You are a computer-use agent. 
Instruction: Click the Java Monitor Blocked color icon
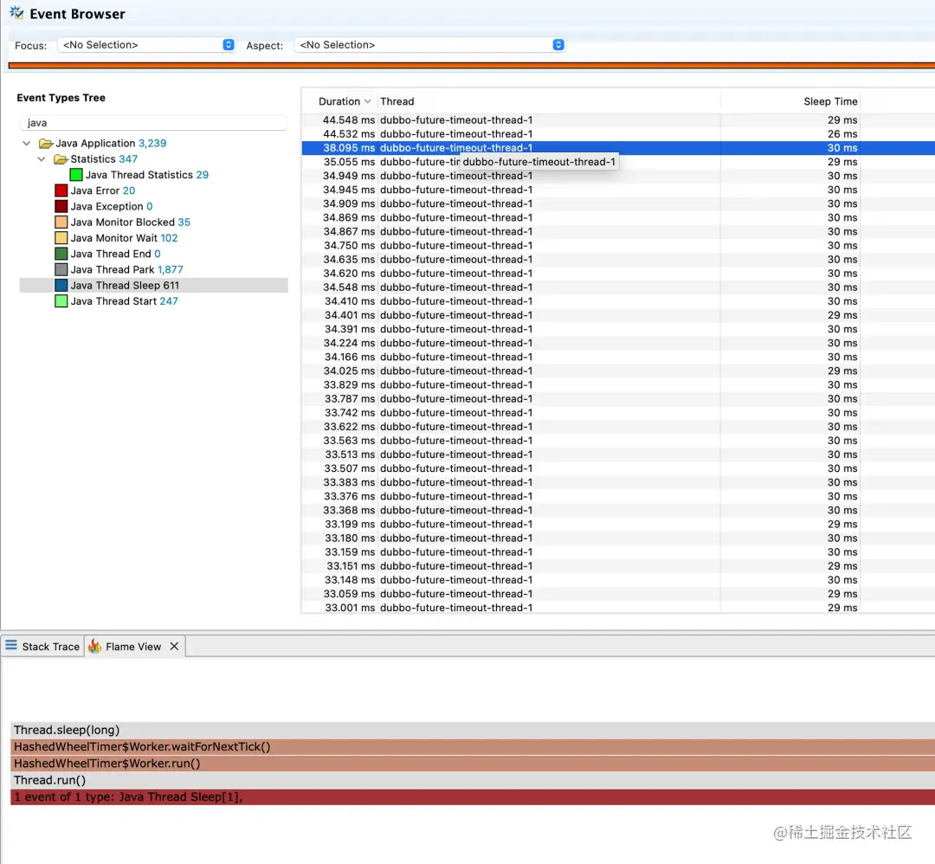coord(61,222)
